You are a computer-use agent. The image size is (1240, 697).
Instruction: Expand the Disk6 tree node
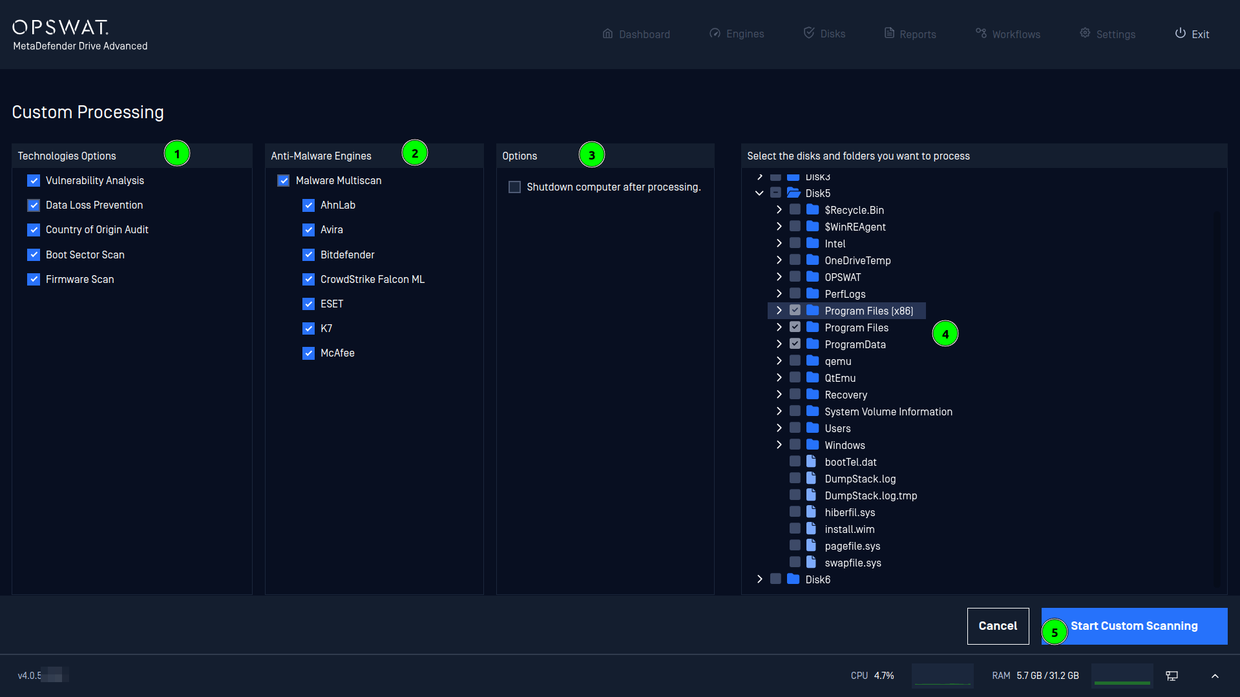pyautogui.click(x=760, y=579)
